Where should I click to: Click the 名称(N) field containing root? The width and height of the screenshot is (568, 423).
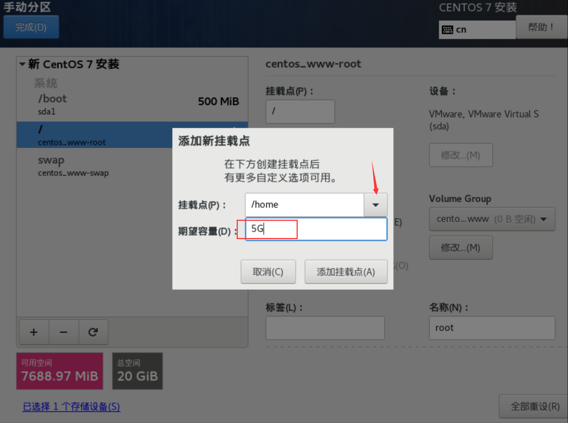492,328
